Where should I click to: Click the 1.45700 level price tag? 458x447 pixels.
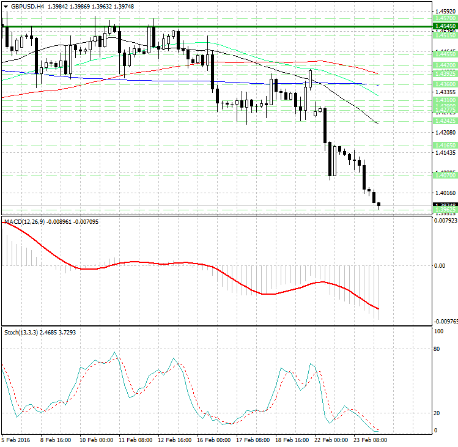[443, 19]
